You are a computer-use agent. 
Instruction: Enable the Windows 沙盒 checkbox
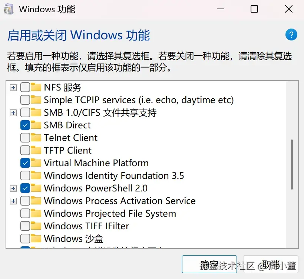(x=25, y=239)
